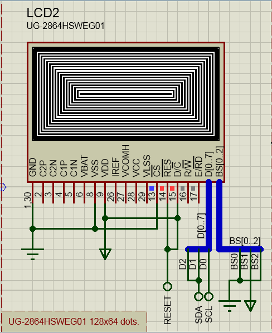Click the junction dot on the VDD pin 9 wire
The height and width of the screenshot is (333, 272).
tap(105, 218)
